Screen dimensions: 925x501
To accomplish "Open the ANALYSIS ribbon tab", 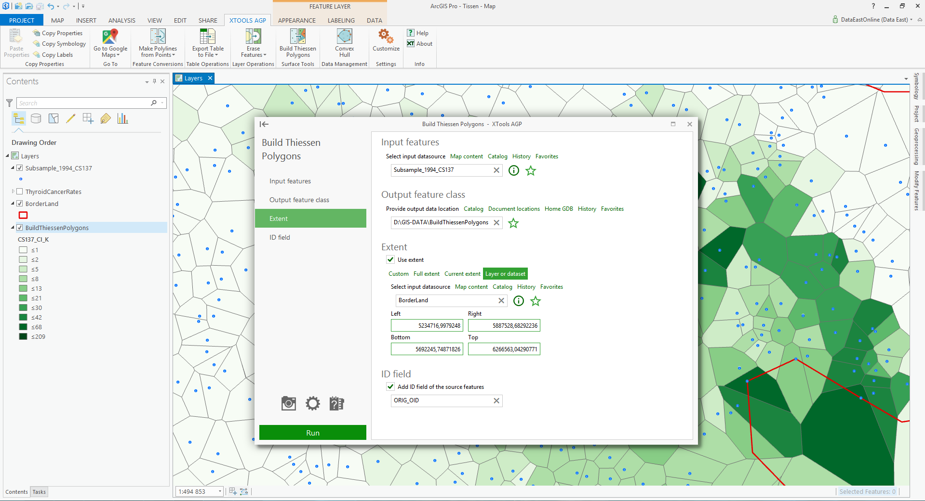I will pos(121,20).
